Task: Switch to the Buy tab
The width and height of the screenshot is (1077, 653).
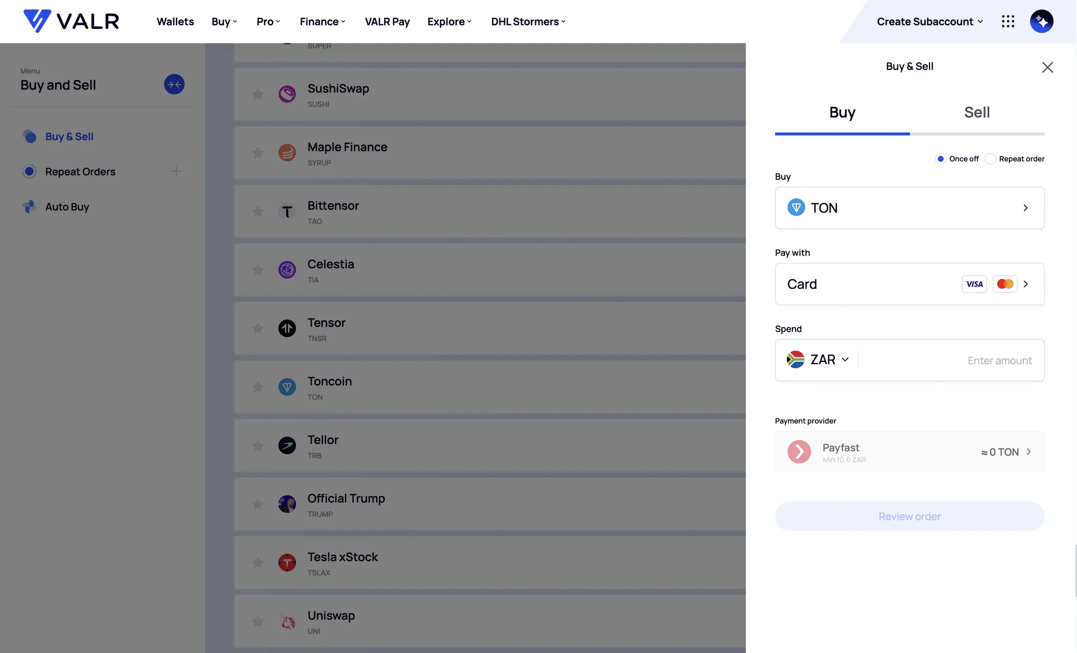Action: point(842,113)
